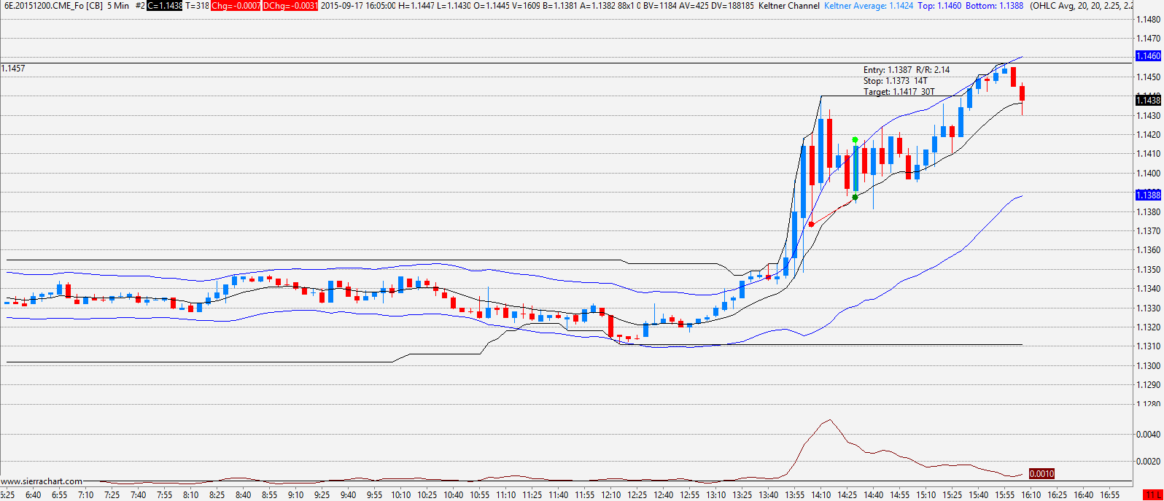The width and height of the screenshot is (1164, 501).
Task: Click the 1.1470 price scale label
Action: tap(1149, 39)
